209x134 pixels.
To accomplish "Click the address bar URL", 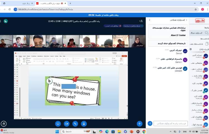I will point(46,9).
